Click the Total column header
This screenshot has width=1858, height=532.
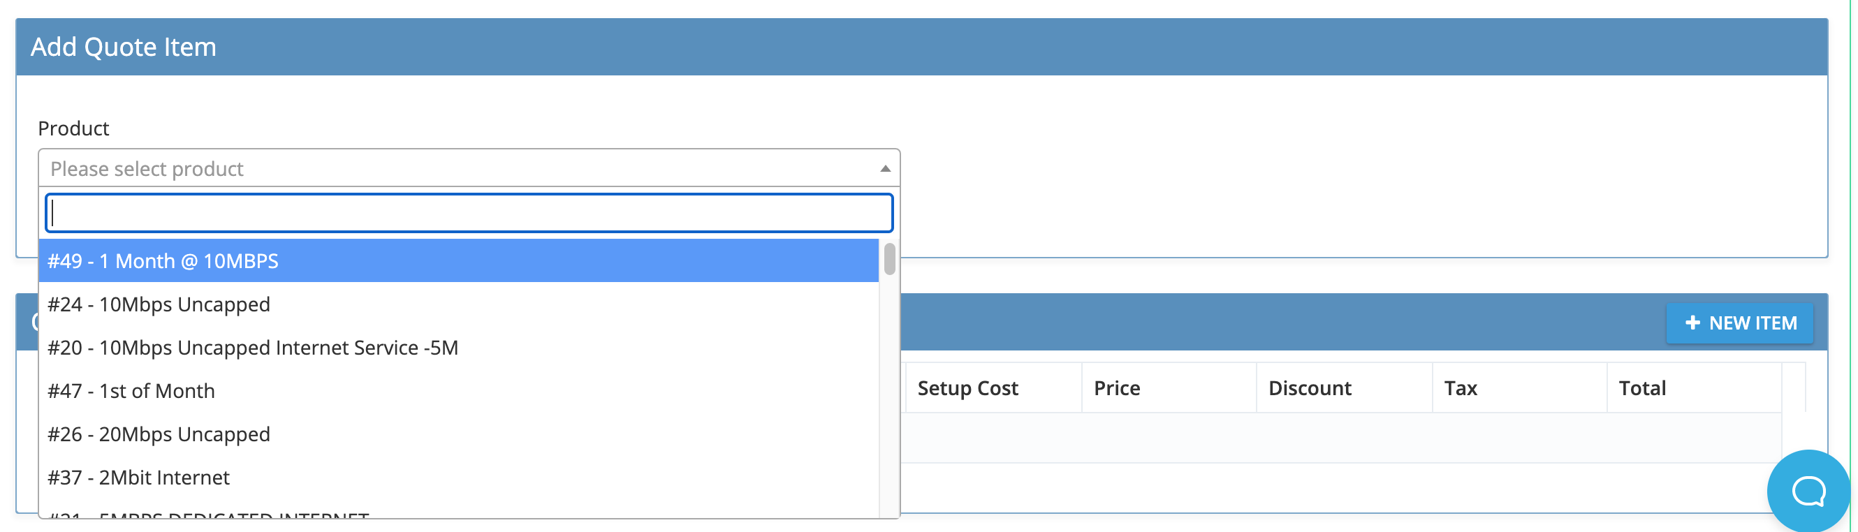(1642, 387)
